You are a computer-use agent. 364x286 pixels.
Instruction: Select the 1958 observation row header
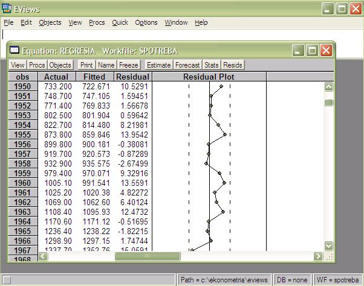point(22,164)
